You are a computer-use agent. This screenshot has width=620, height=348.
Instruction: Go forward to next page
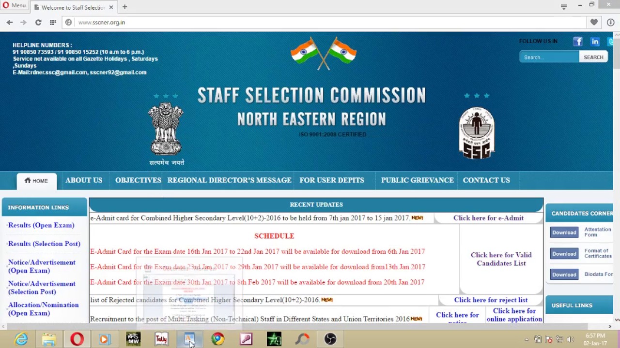23,22
